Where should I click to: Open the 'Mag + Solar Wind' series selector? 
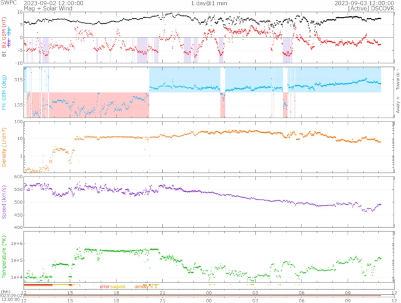click(48, 8)
